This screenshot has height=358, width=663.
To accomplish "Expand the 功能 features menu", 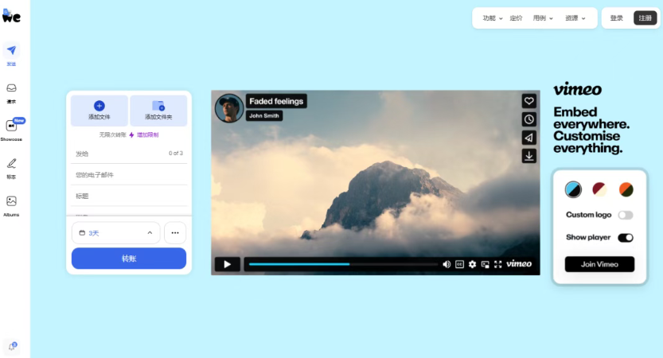I will [x=493, y=18].
